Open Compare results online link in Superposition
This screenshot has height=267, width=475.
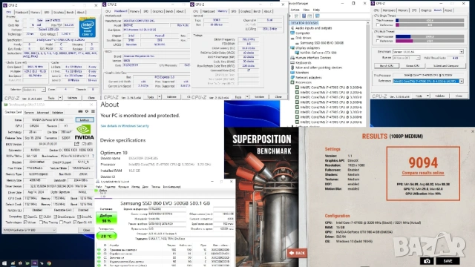(423, 173)
